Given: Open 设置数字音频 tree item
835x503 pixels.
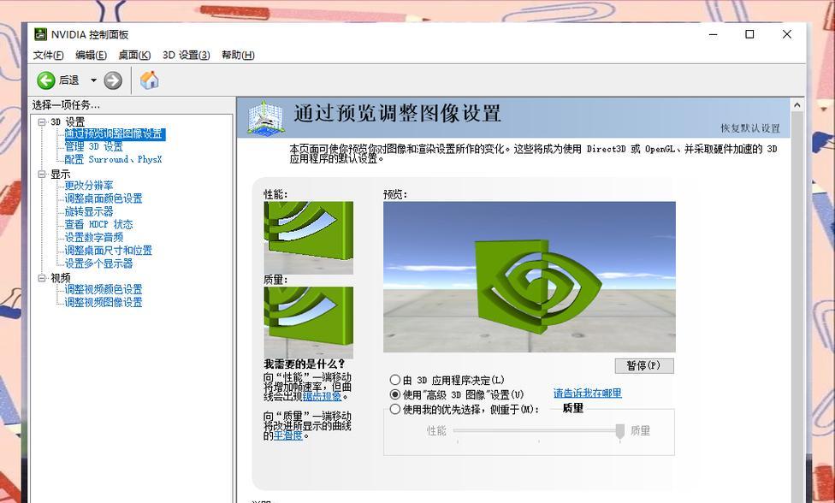Looking at the screenshot, I should [94, 238].
